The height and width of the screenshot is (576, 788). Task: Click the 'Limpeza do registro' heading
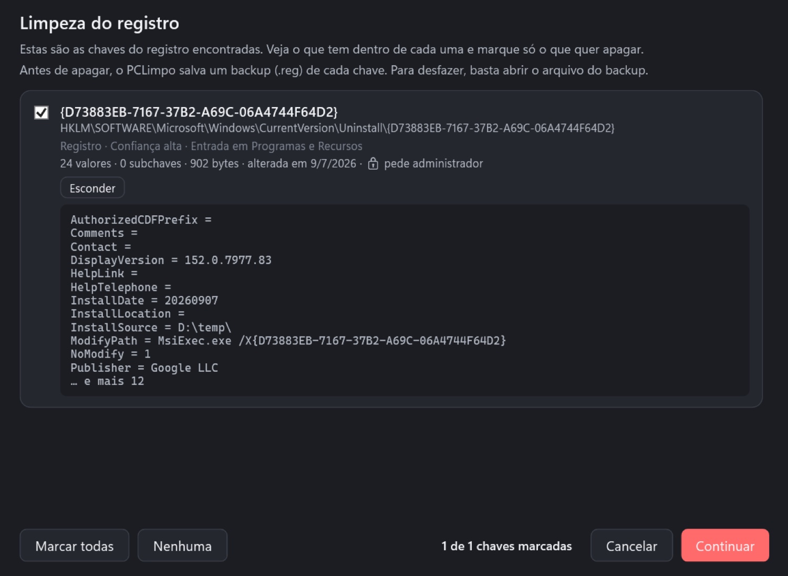pos(99,24)
